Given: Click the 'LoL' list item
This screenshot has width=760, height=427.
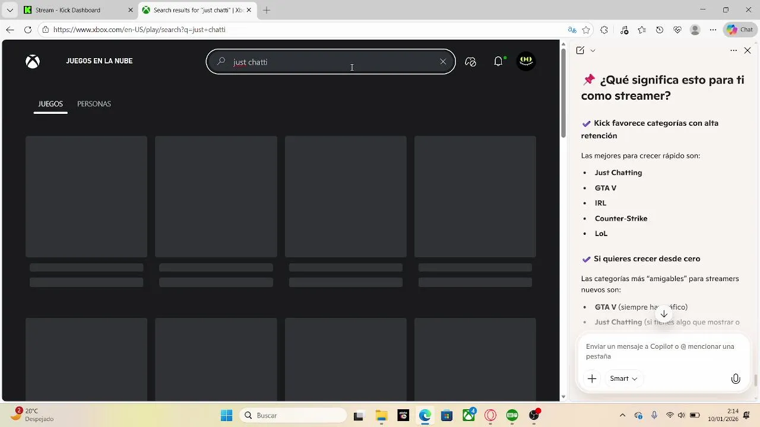Looking at the screenshot, I should click(x=601, y=234).
